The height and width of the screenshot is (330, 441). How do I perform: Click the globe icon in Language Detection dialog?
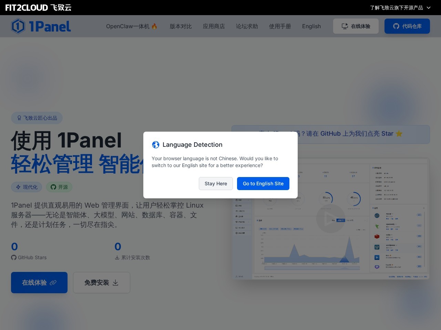point(156,145)
